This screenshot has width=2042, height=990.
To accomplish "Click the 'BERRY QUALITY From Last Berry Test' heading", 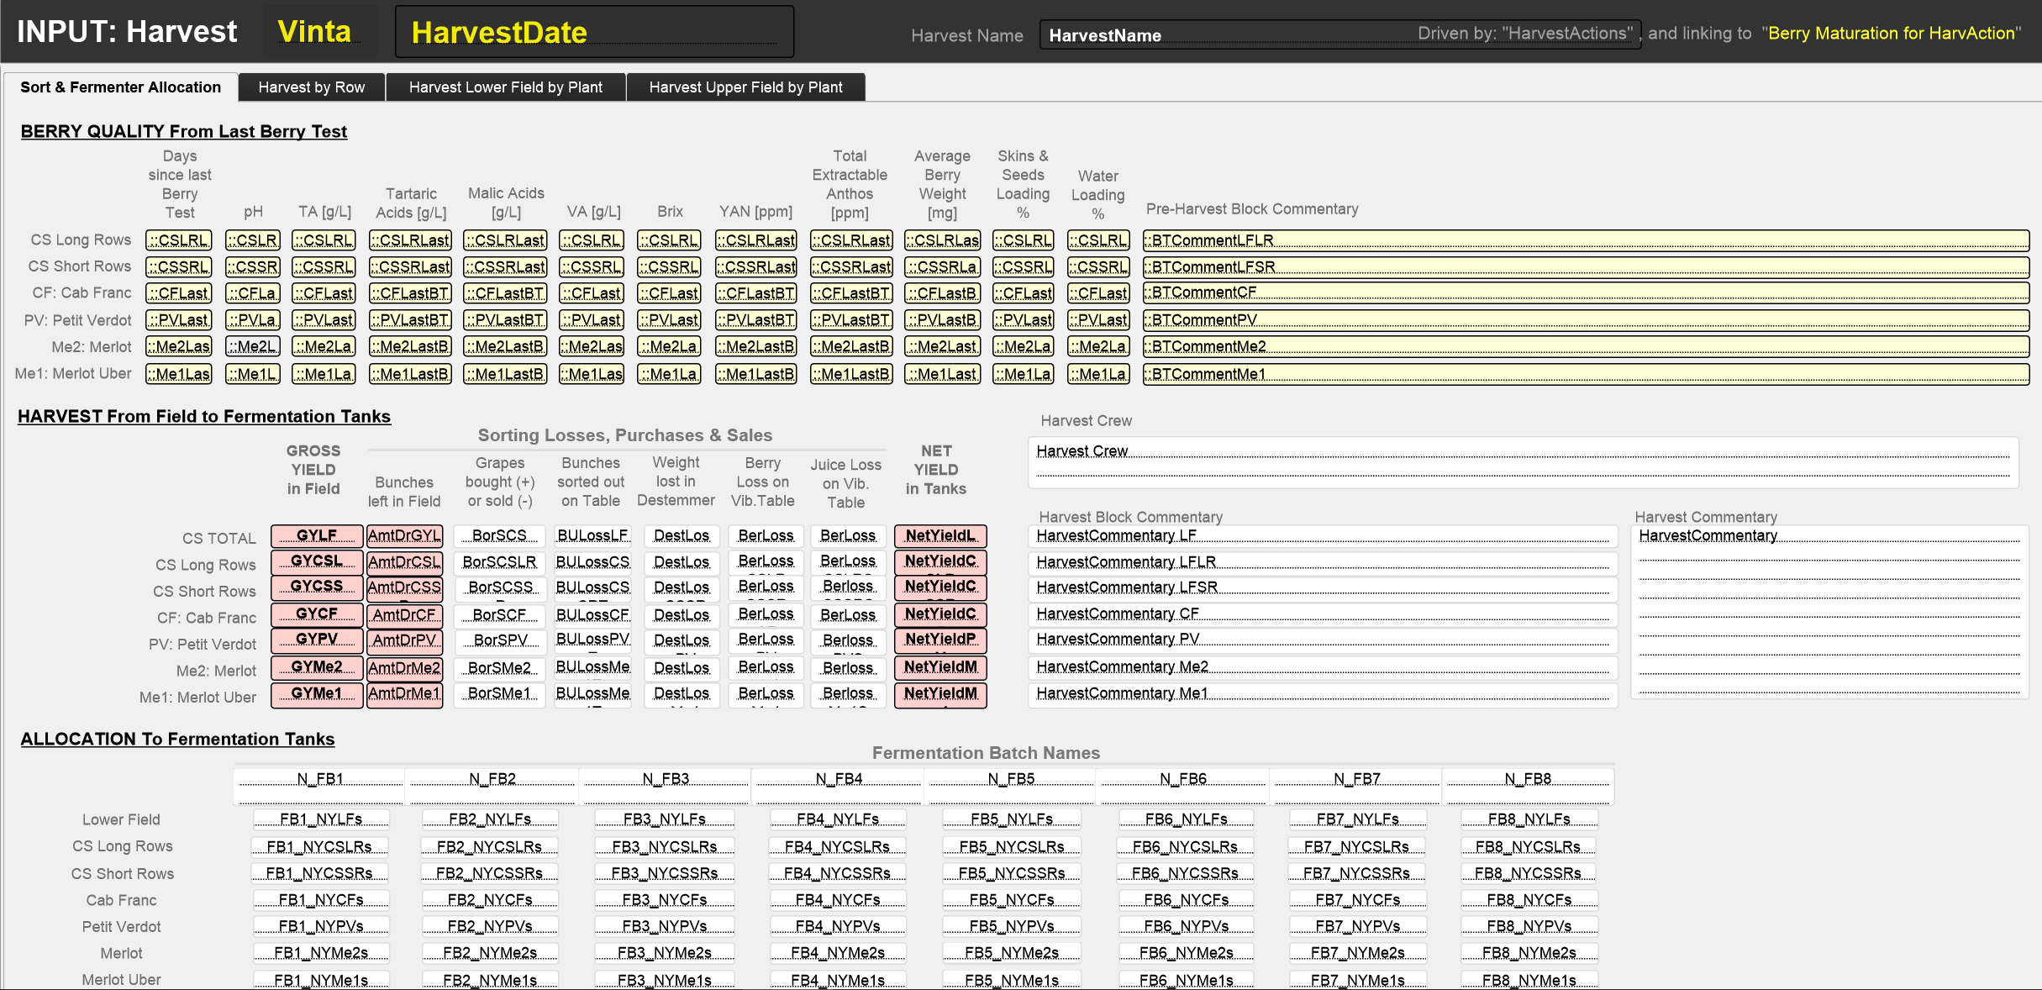I will point(184,132).
